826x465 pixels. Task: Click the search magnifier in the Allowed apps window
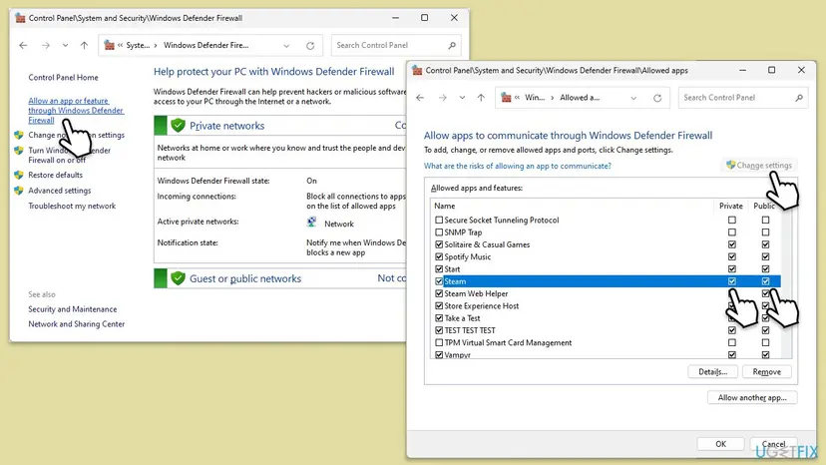[799, 98]
